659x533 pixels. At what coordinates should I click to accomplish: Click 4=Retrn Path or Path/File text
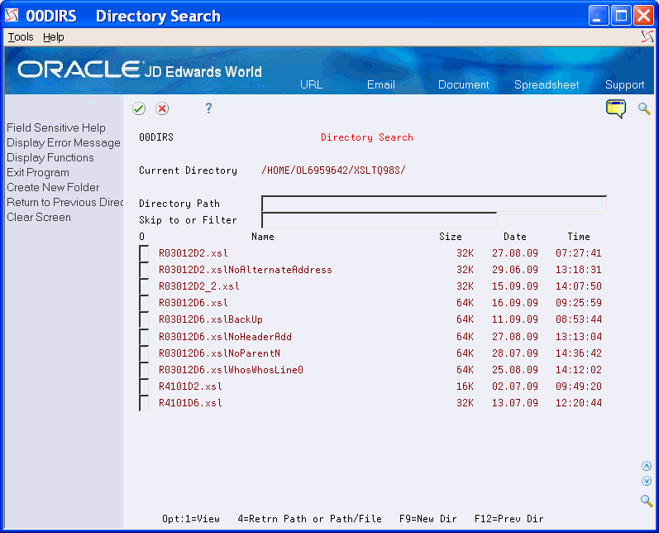pyautogui.click(x=310, y=519)
